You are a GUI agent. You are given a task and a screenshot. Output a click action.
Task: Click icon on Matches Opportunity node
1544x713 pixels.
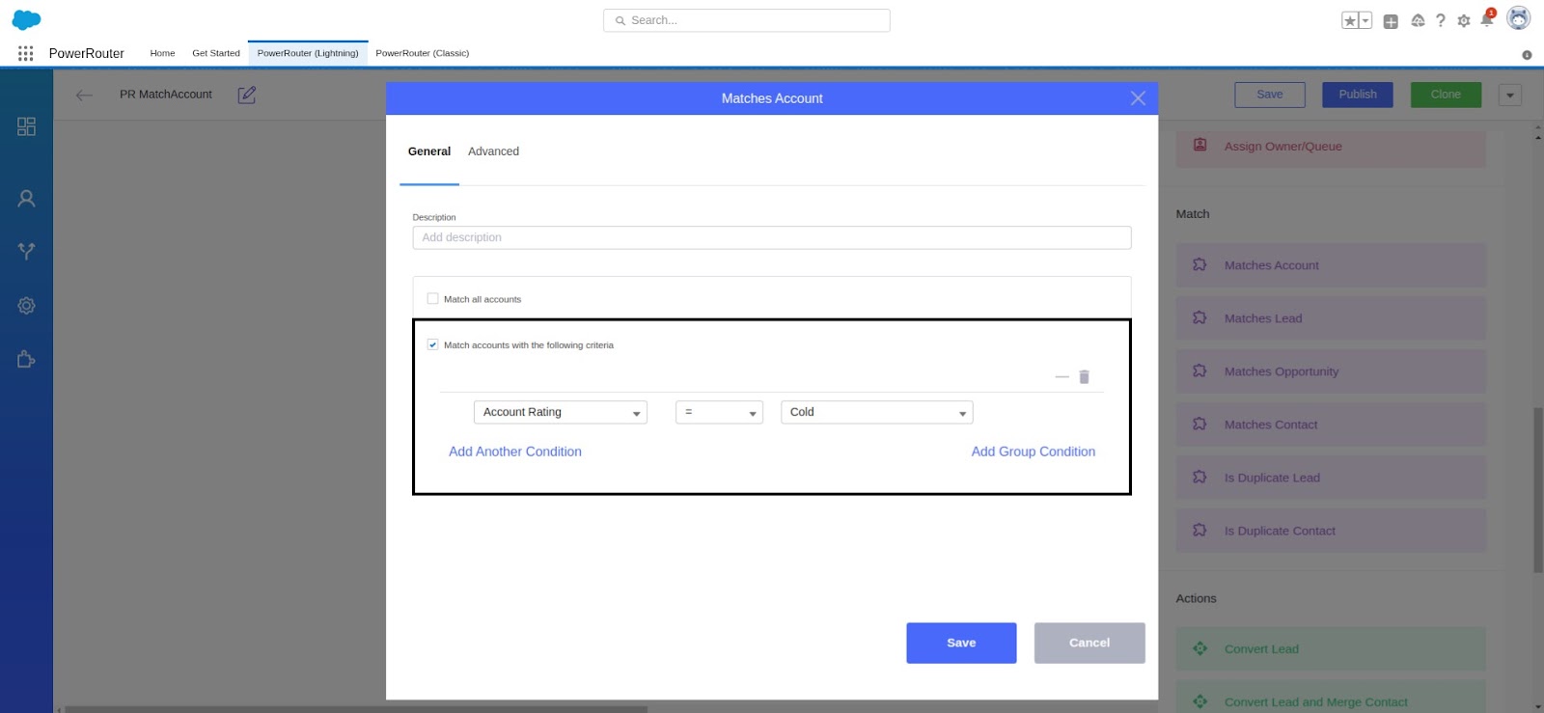(1199, 370)
